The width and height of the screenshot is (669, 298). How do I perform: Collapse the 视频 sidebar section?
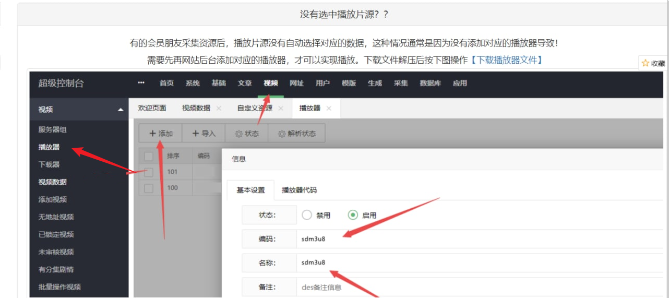click(x=121, y=110)
